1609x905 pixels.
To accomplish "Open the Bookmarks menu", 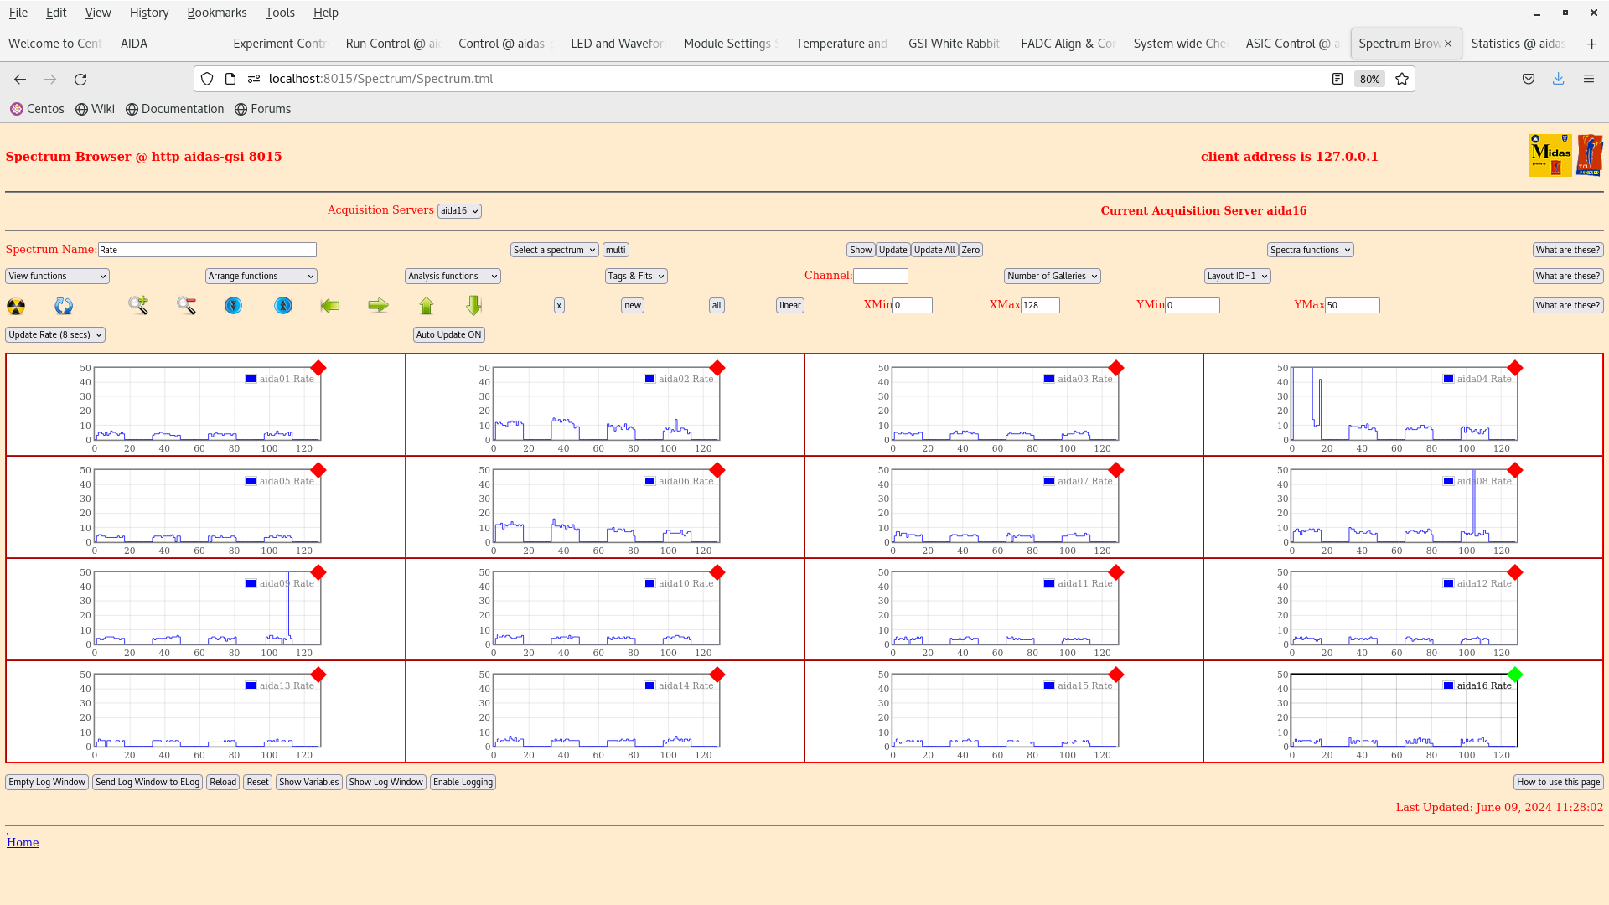I will point(216,13).
